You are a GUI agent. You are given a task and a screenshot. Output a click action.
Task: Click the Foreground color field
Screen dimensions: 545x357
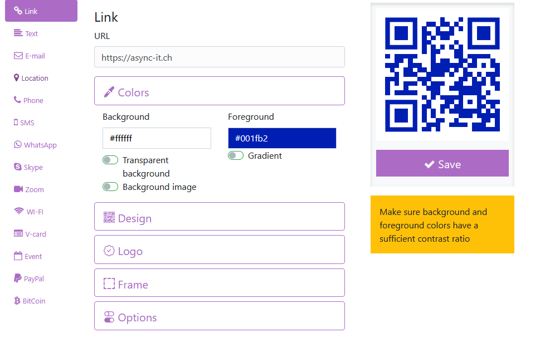pyautogui.click(x=282, y=138)
